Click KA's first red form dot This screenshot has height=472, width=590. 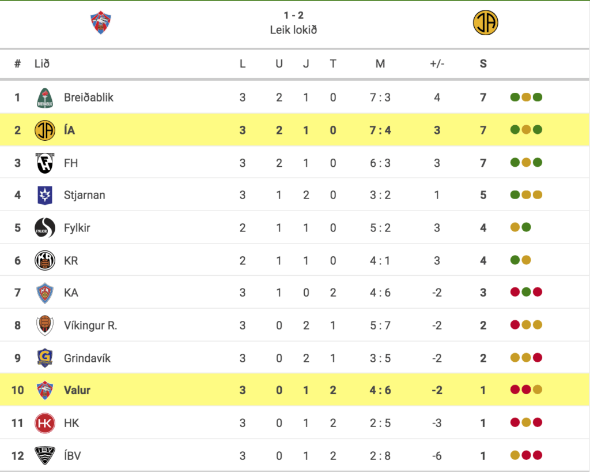click(515, 292)
